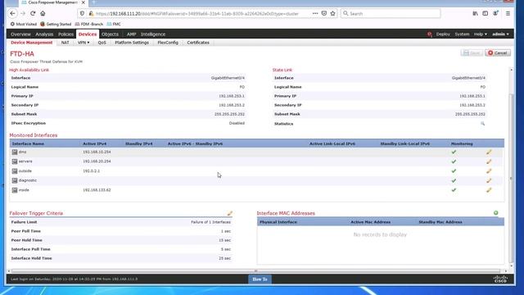Viewport: 524px width, 295px height.
Task: Open the browser hamburger menu
Action: click(508, 13)
